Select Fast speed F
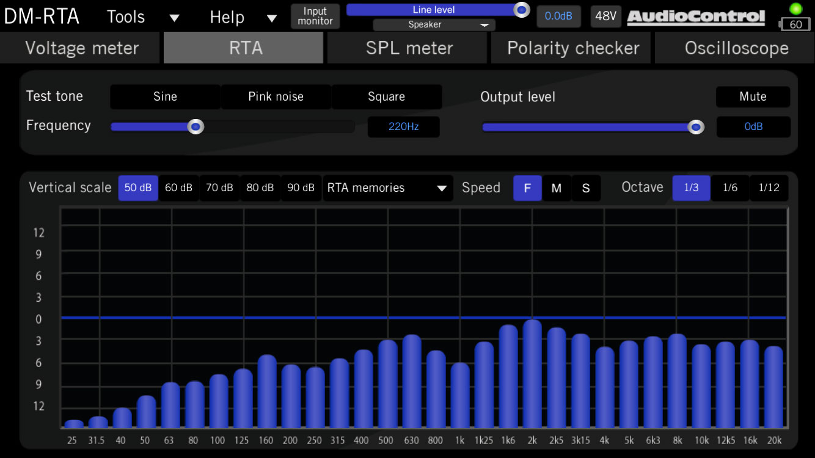 pos(527,188)
